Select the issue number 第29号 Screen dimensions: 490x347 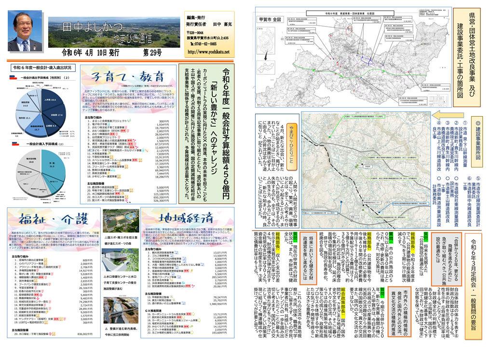click(x=152, y=53)
